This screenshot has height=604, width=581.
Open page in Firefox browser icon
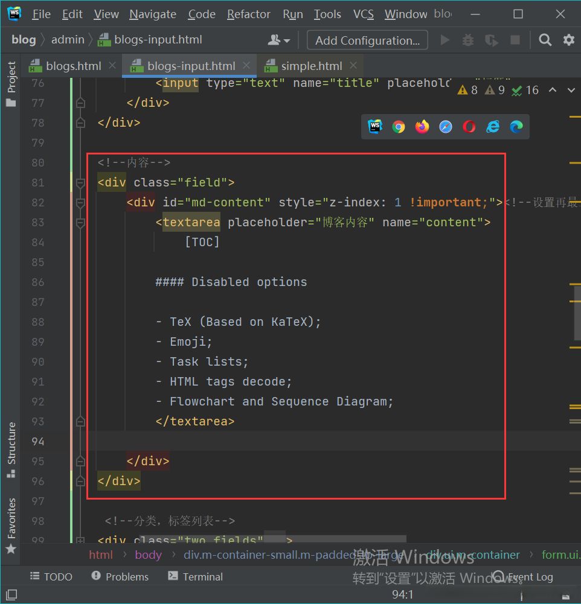pos(422,127)
